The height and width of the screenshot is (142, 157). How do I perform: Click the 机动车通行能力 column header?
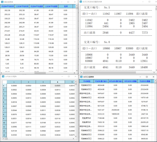(101, 81)
